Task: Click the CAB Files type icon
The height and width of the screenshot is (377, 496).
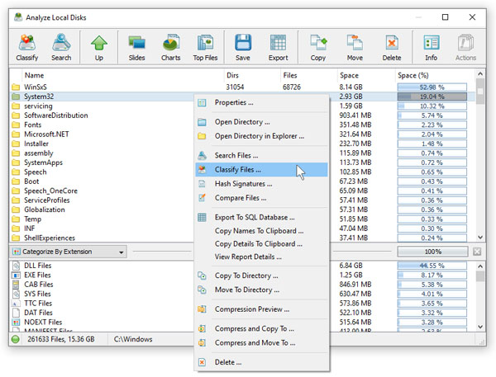Action: (x=16, y=285)
